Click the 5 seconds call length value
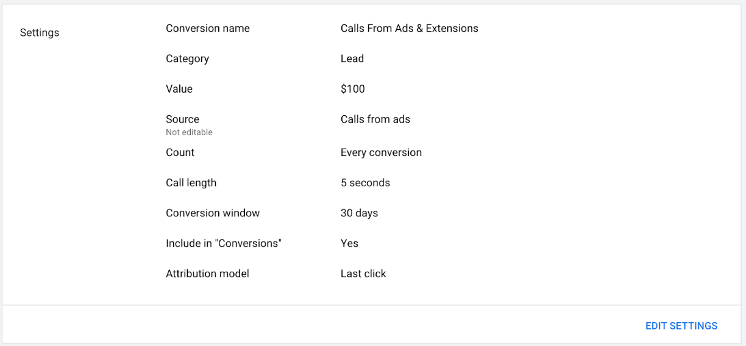 pyautogui.click(x=365, y=183)
